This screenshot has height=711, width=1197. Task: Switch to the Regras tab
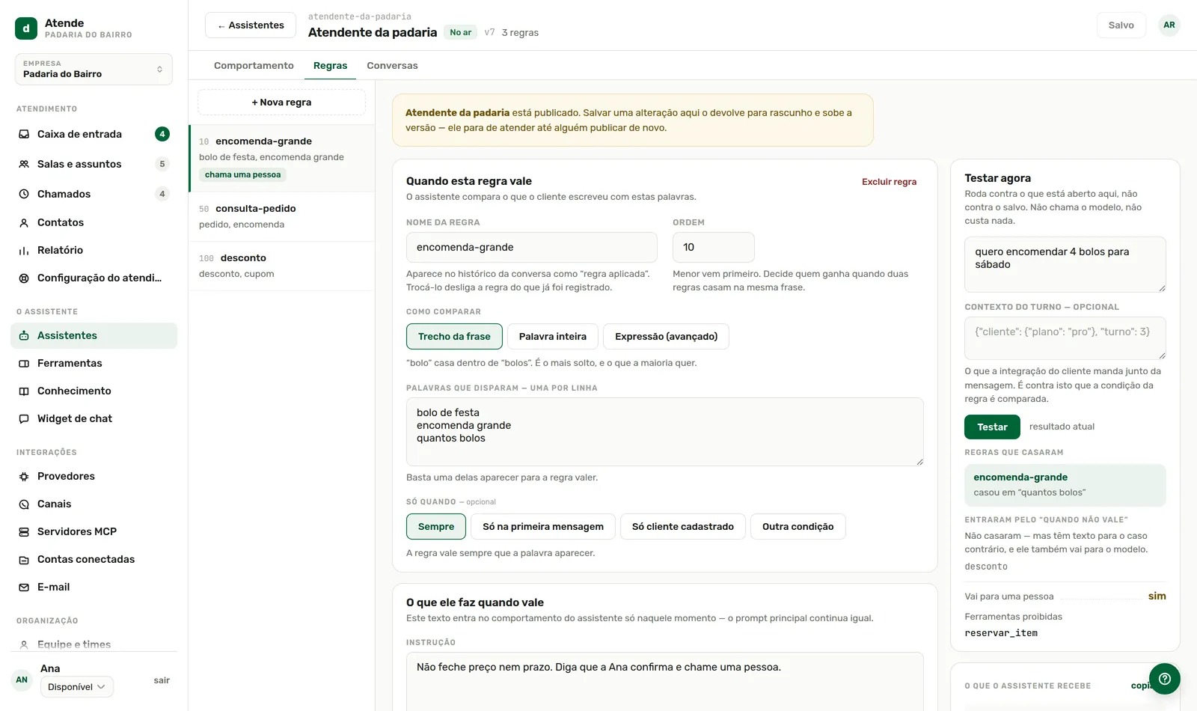[330, 65]
